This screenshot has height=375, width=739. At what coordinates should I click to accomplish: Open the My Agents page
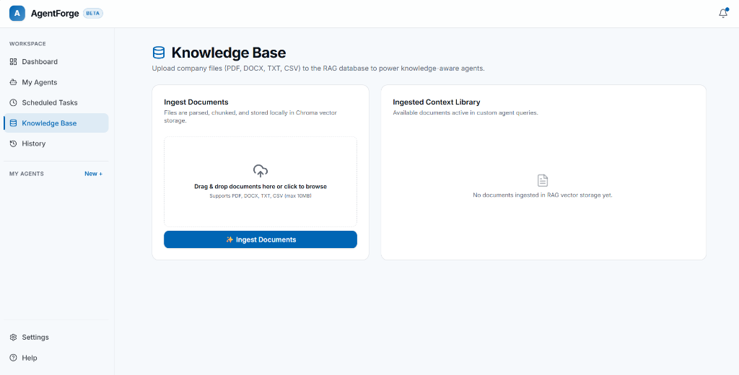click(x=56, y=82)
